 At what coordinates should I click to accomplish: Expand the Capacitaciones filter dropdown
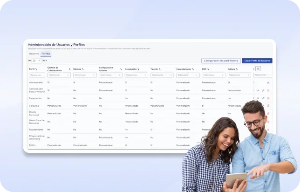[x=187, y=75]
